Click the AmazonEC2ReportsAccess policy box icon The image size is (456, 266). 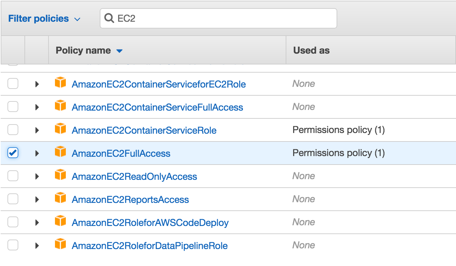point(60,198)
